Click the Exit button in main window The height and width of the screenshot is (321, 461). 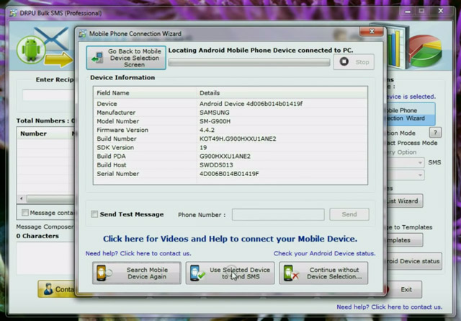[x=406, y=289]
